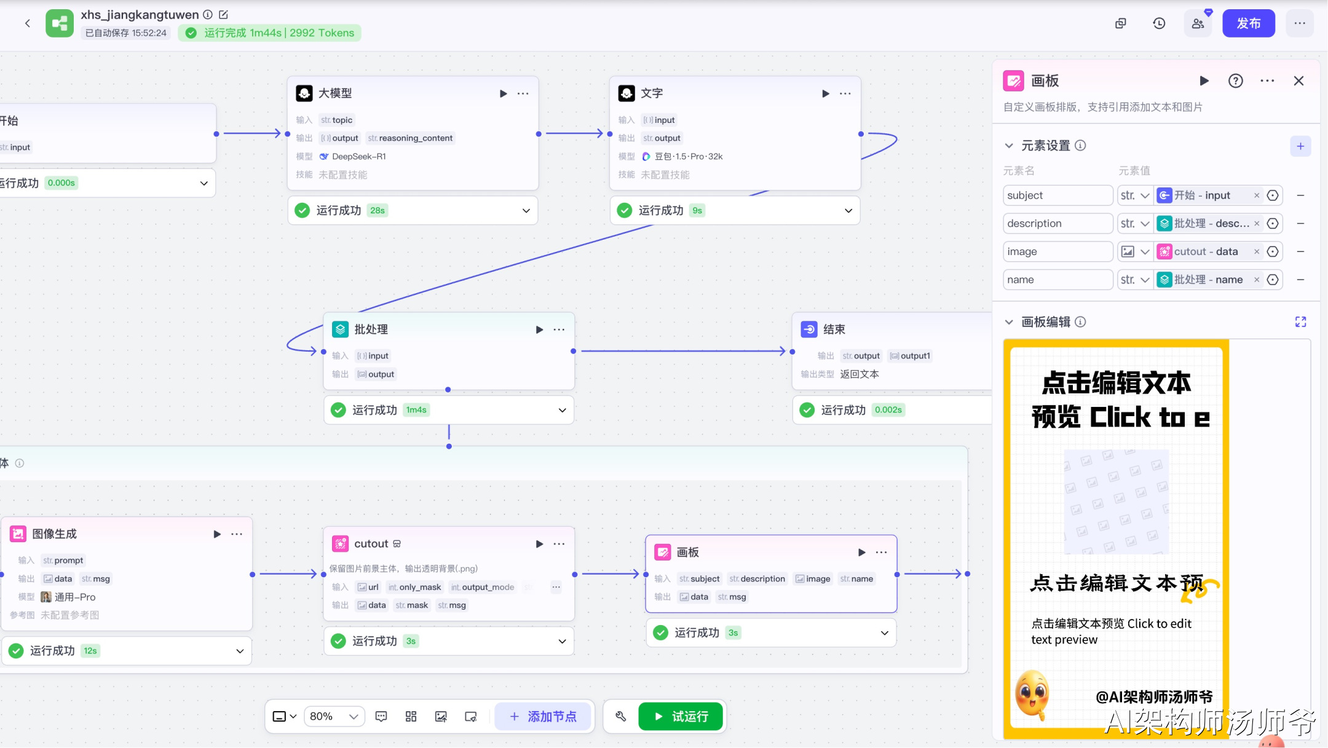Go back using the left arrow
The height and width of the screenshot is (748, 1328).
tap(27, 23)
